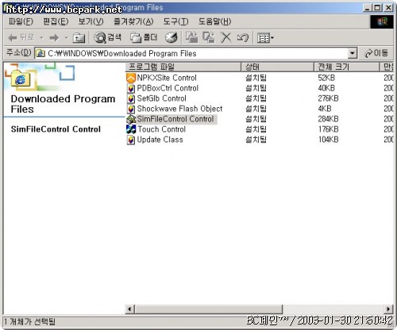
Task: Click the Delete X toolbar icon
Action: pyautogui.click(x=225, y=37)
